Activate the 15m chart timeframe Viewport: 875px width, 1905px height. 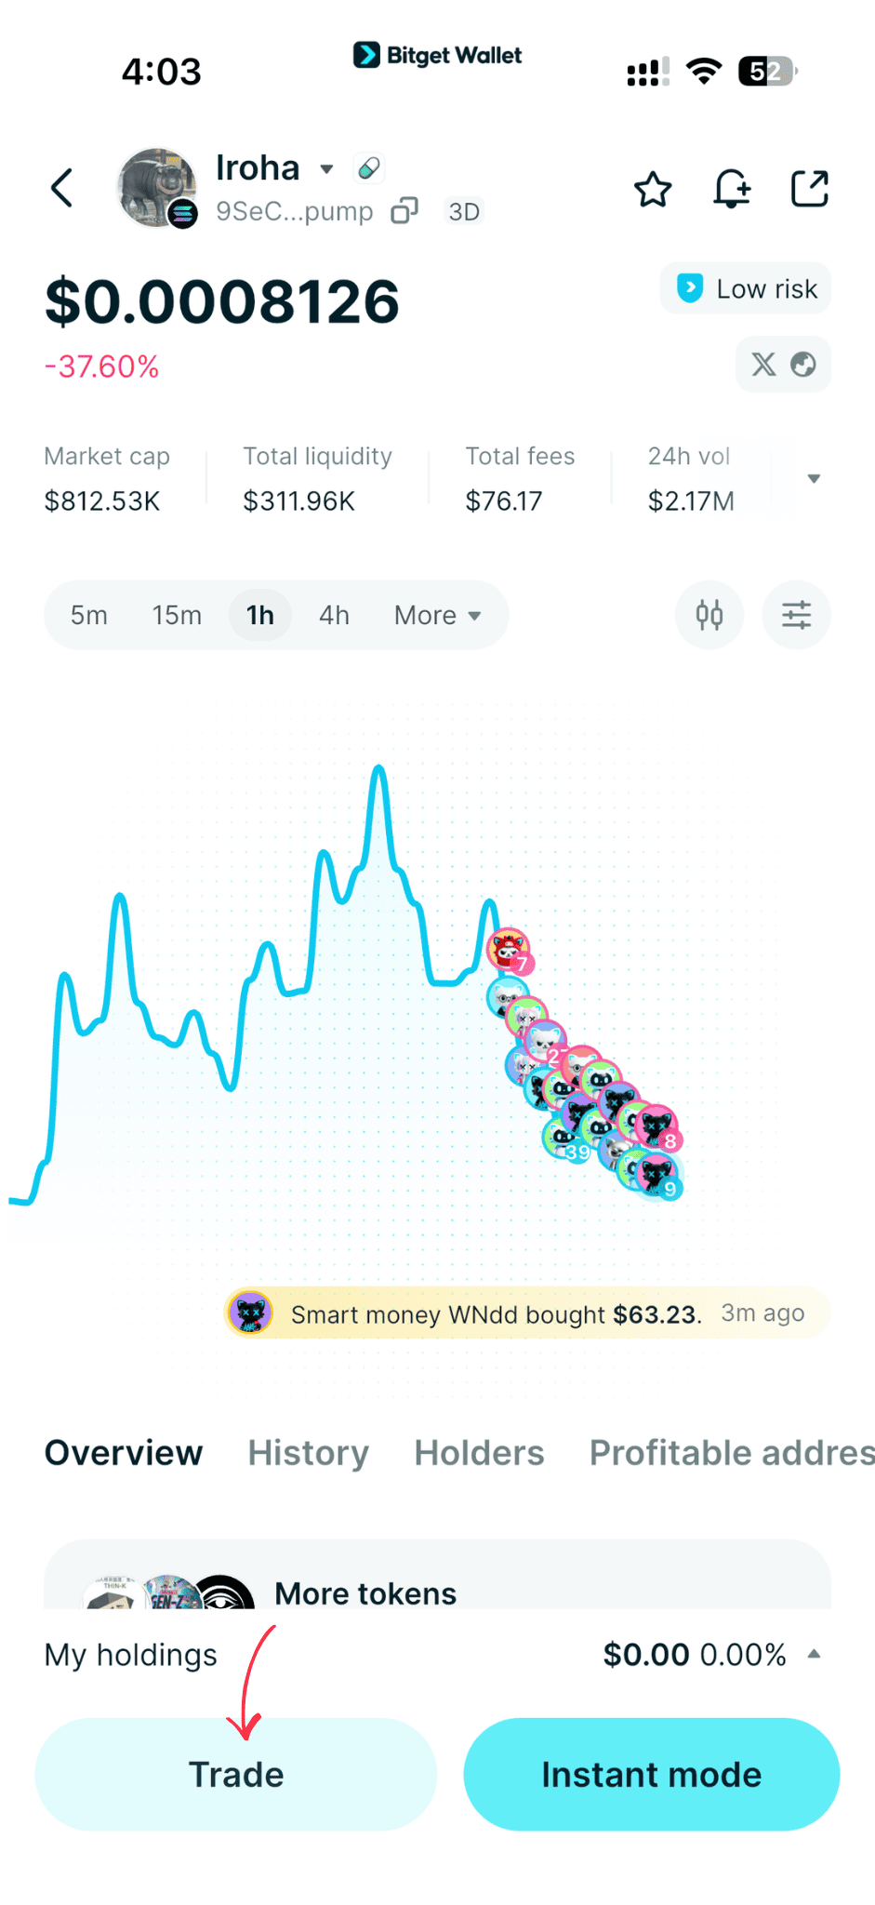pos(177,615)
